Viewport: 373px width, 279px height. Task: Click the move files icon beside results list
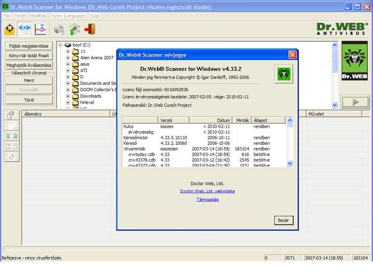coord(12,136)
